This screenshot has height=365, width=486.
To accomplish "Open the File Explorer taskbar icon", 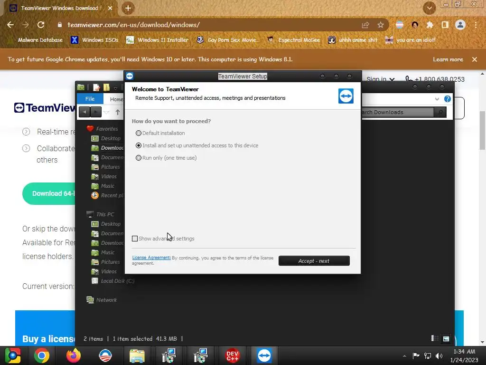I will 137,355.
